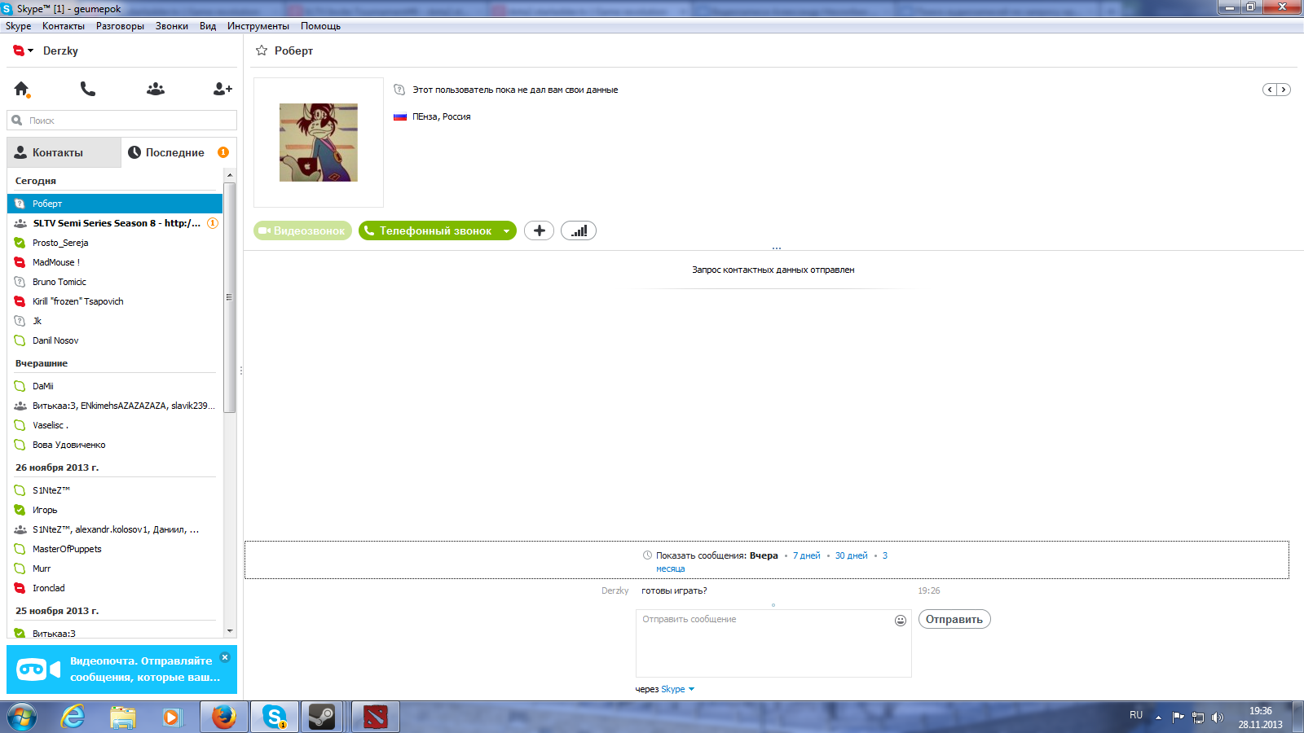Launch Internet Explorer from taskbar
Image resolution: width=1304 pixels, height=733 pixels.
click(73, 717)
